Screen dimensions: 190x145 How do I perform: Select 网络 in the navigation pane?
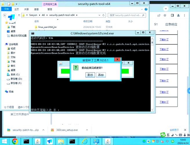tap(11, 91)
